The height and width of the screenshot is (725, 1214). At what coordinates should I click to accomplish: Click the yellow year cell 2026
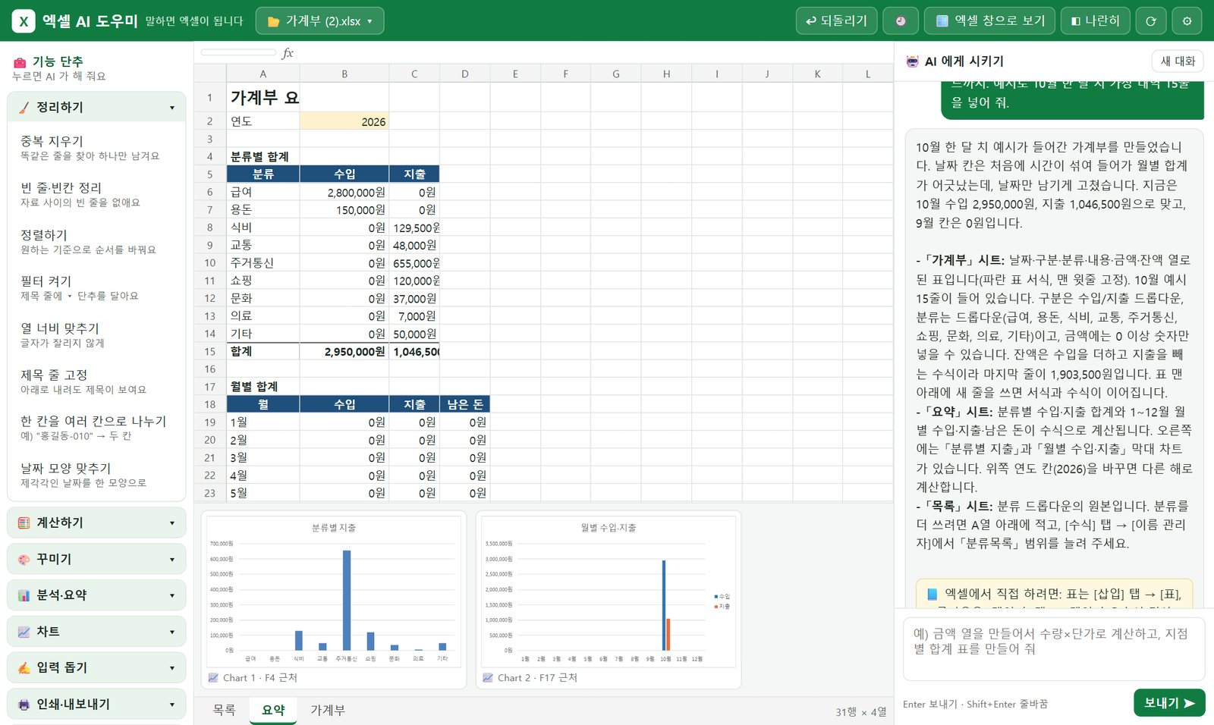pyautogui.click(x=344, y=121)
